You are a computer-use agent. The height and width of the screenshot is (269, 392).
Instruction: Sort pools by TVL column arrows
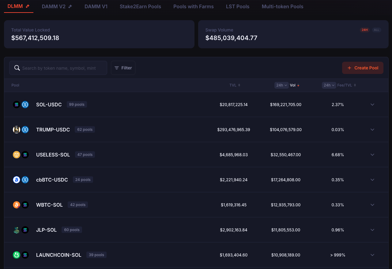coord(239,85)
